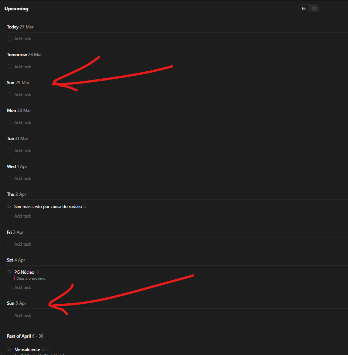Complete the PG Núcleo recurring task
The image size is (348, 355).
click(x=9, y=272)
